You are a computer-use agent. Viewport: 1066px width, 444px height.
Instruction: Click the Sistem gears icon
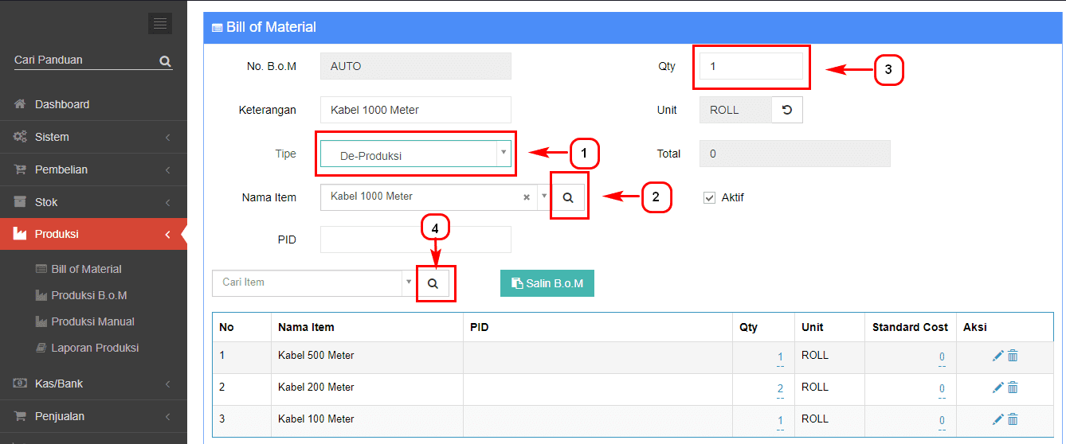coord(21,137)
